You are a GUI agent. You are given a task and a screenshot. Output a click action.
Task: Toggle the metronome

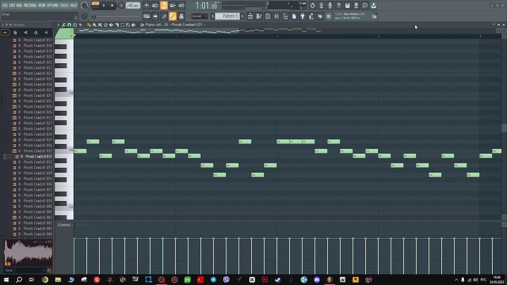click(x=147, y=6)
